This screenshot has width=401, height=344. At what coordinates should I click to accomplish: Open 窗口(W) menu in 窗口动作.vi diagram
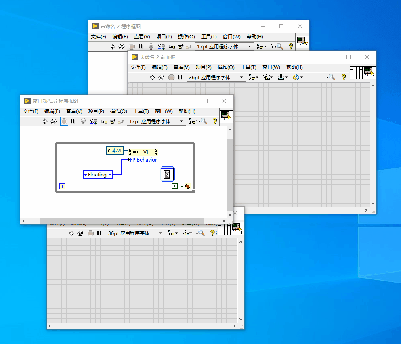tap(164, 111)
